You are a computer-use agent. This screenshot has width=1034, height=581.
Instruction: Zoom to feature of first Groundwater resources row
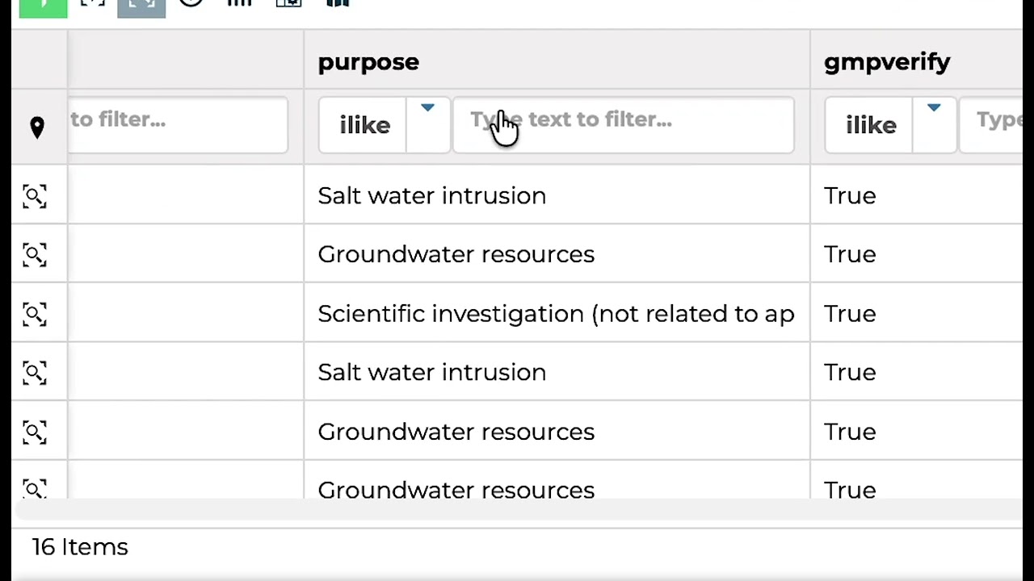pyautogui.click(x=35, y=255)
